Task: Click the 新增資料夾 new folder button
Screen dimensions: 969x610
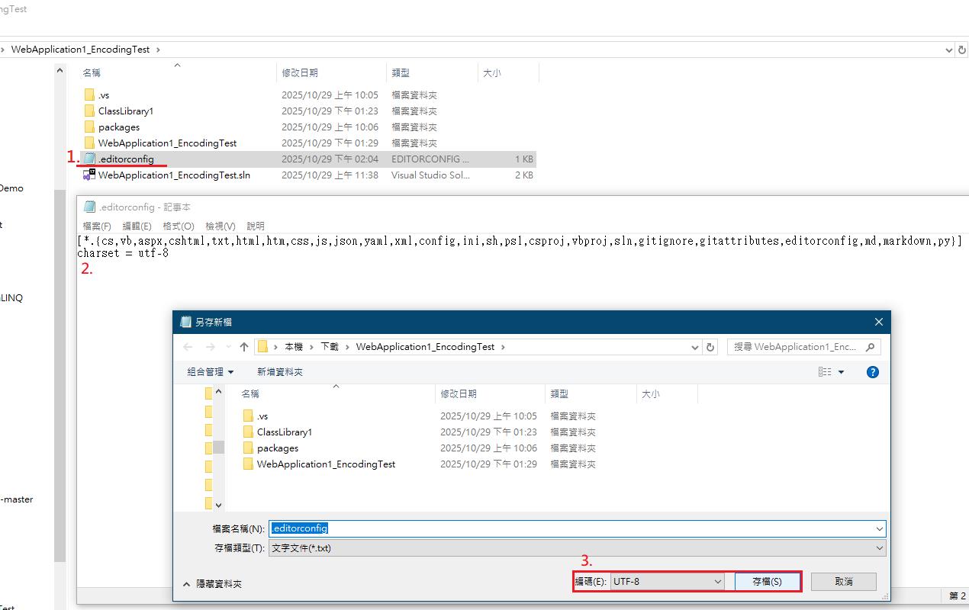Action: (x=280, y=372)
